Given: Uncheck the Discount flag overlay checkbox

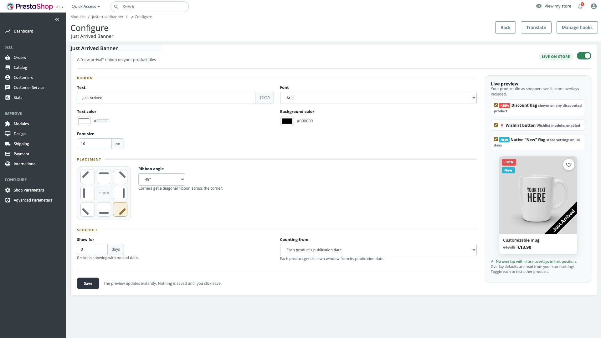Looking at the screenshot, I should (x=496, y=105).
